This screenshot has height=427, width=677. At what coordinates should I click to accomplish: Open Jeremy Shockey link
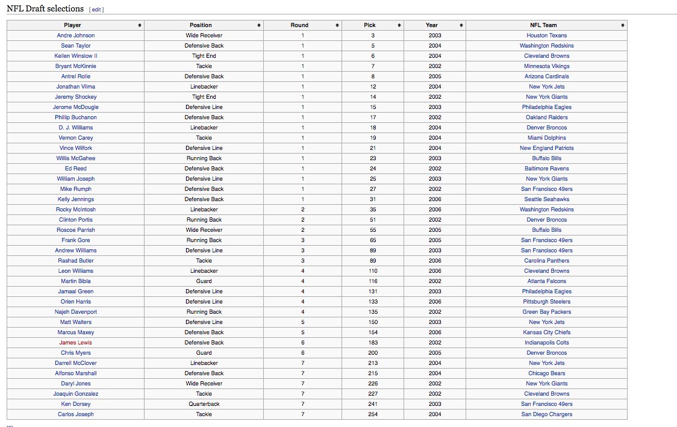(x=75, y=97)
